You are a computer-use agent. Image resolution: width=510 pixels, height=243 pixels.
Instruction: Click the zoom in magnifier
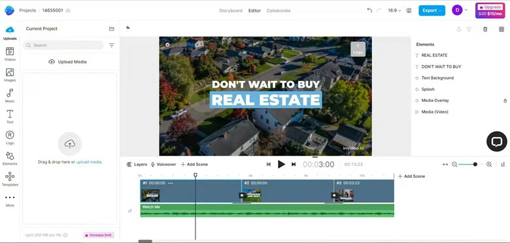489,165
